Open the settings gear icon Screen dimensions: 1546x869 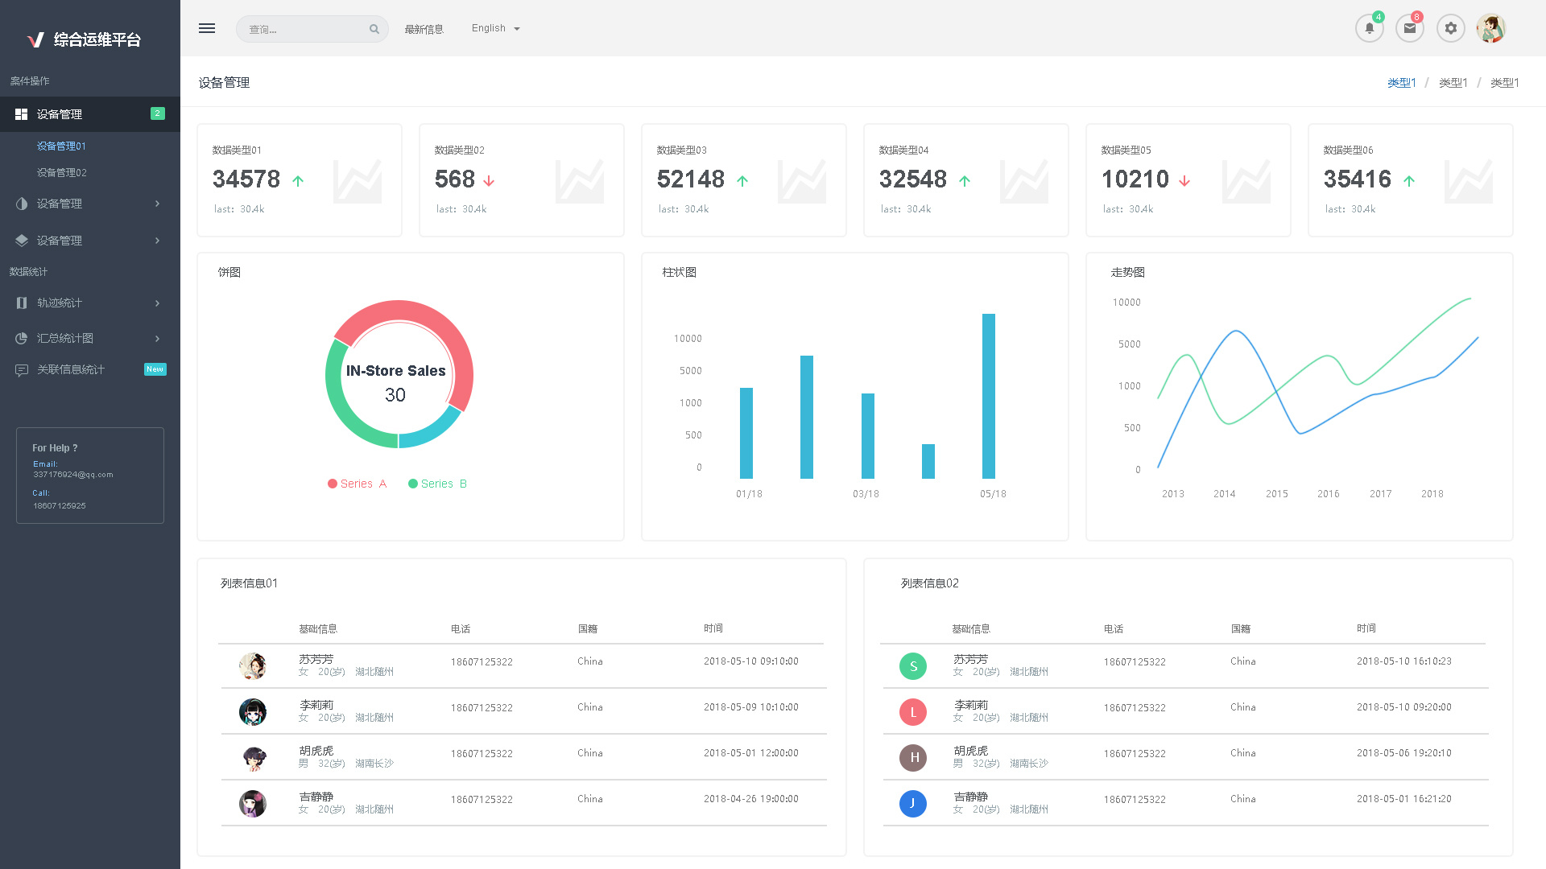(1451, 28)
